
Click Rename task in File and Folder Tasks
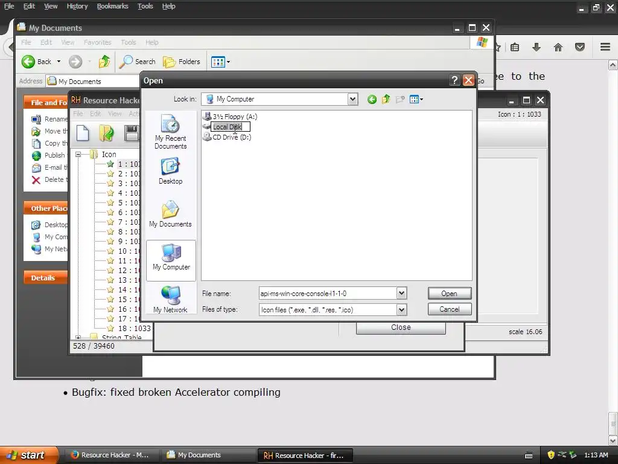click(49, 119)
